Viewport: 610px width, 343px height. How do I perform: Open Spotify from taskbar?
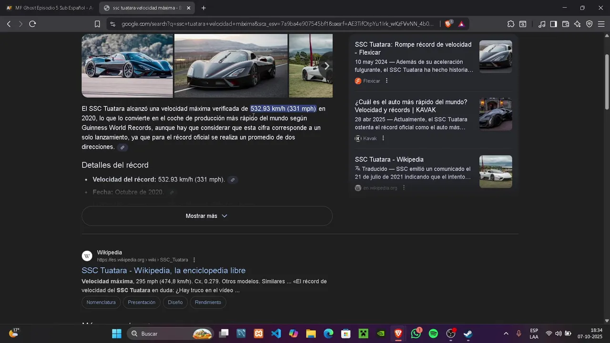pos(433,333)
